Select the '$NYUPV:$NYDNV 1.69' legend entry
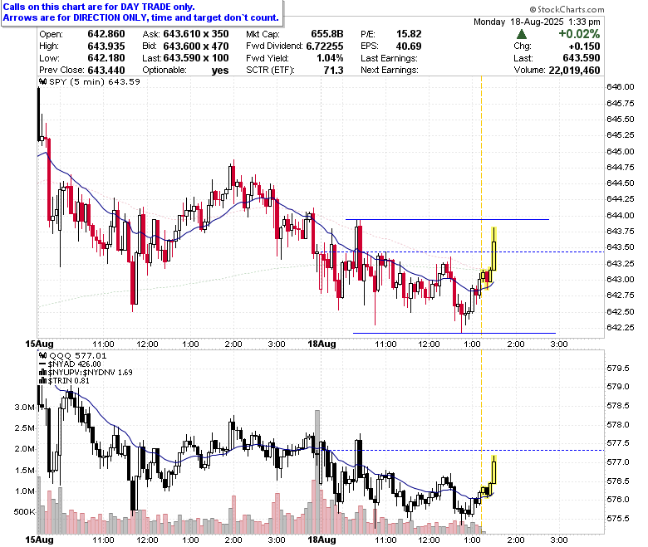 tap(90, 373)
